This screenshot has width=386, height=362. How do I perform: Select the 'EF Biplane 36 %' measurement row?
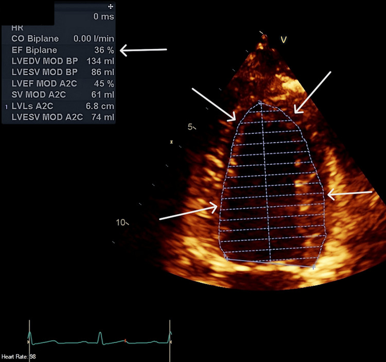(x=62, y=50)
